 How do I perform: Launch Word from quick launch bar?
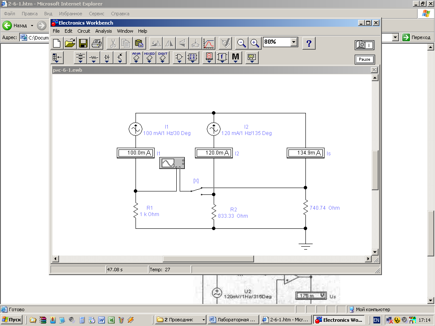coord(102,320)
